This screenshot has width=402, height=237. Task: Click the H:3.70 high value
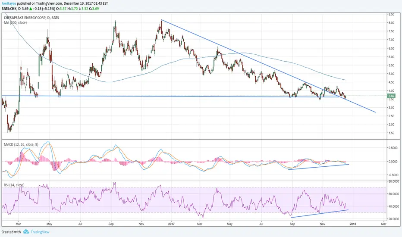[72, 9]
